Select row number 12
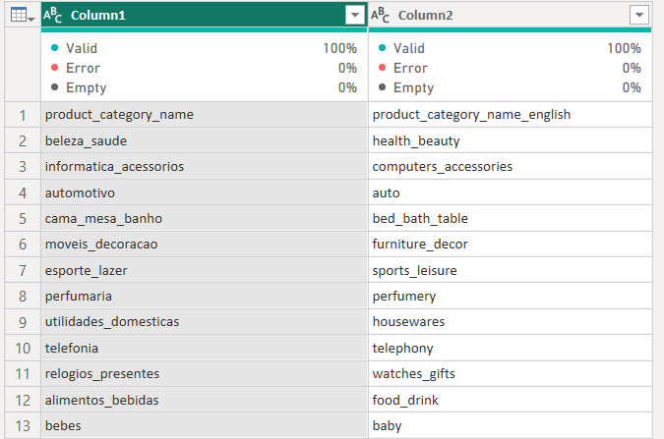This screenshot has height=439, width=664. (23, 400)
